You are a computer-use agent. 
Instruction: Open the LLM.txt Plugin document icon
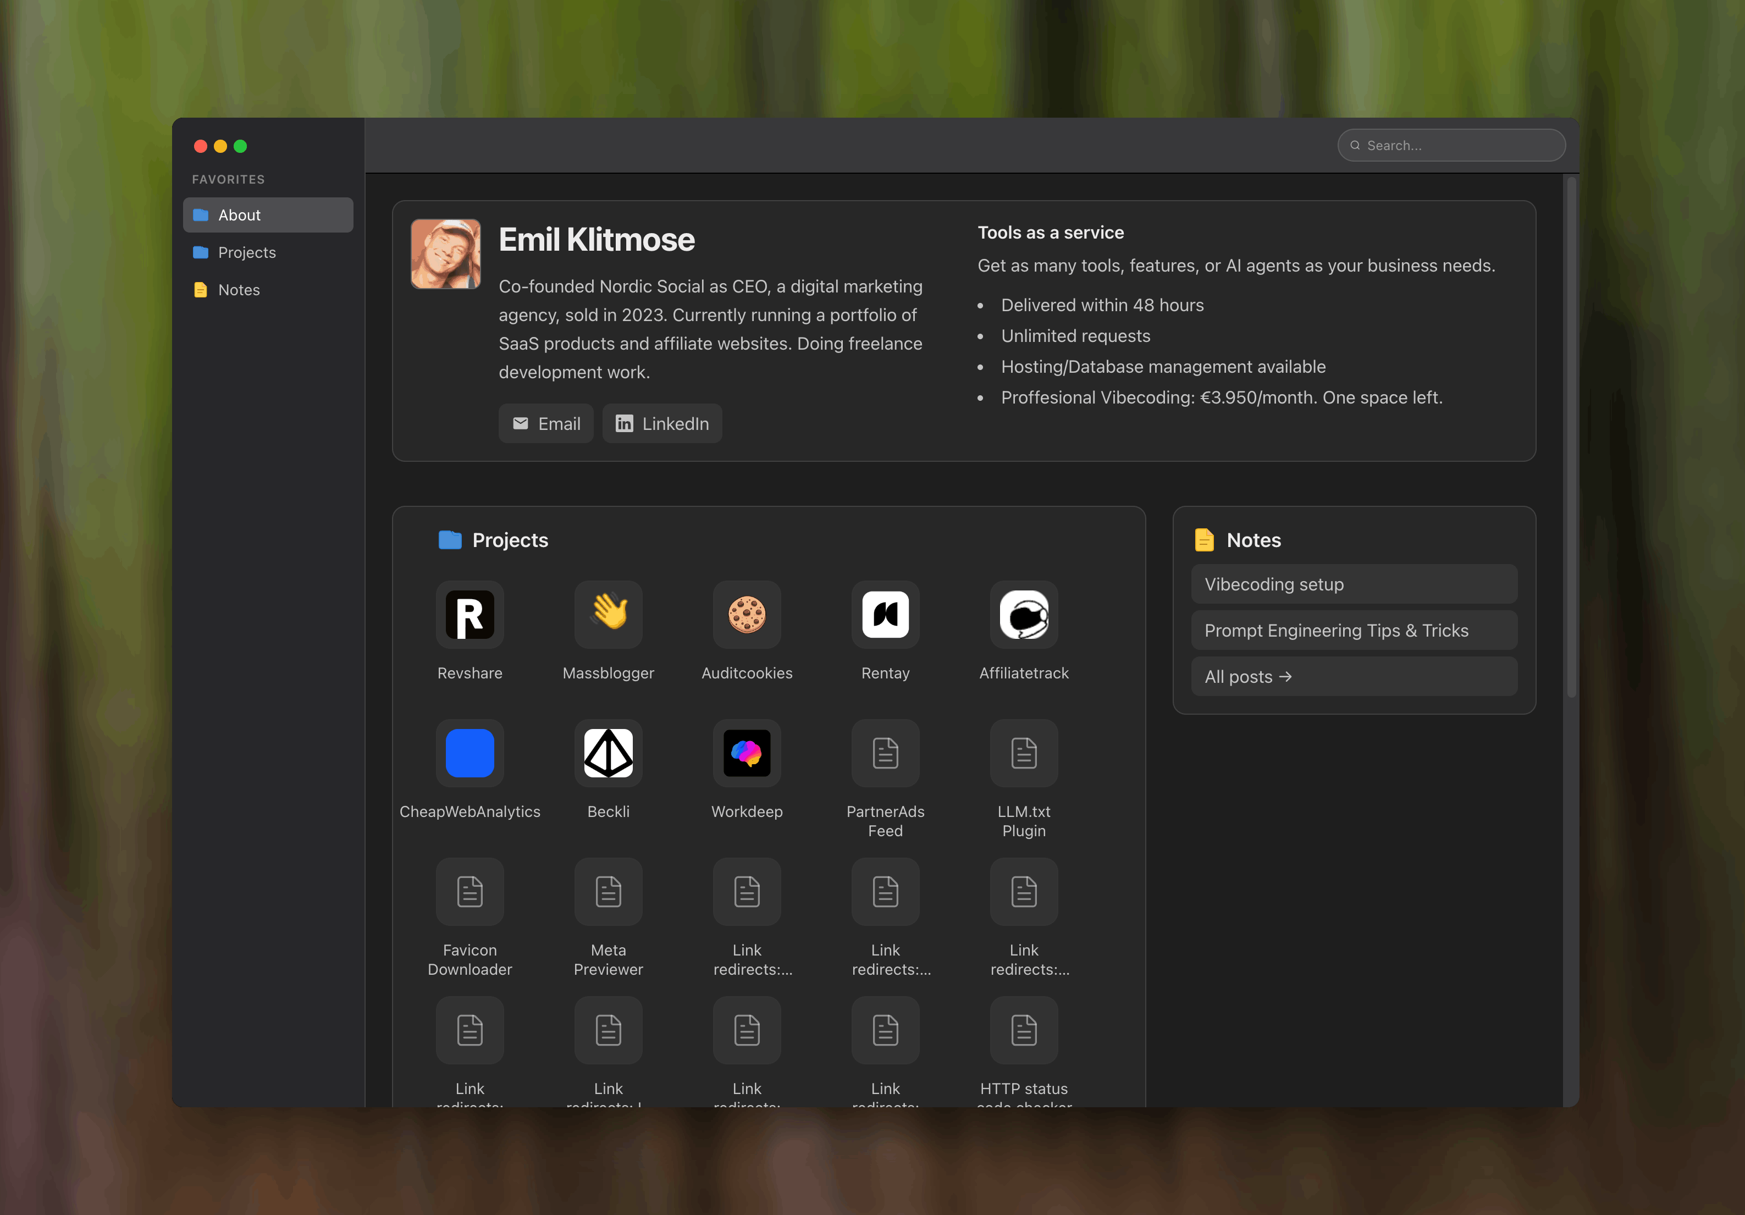tap(1024, 753)
